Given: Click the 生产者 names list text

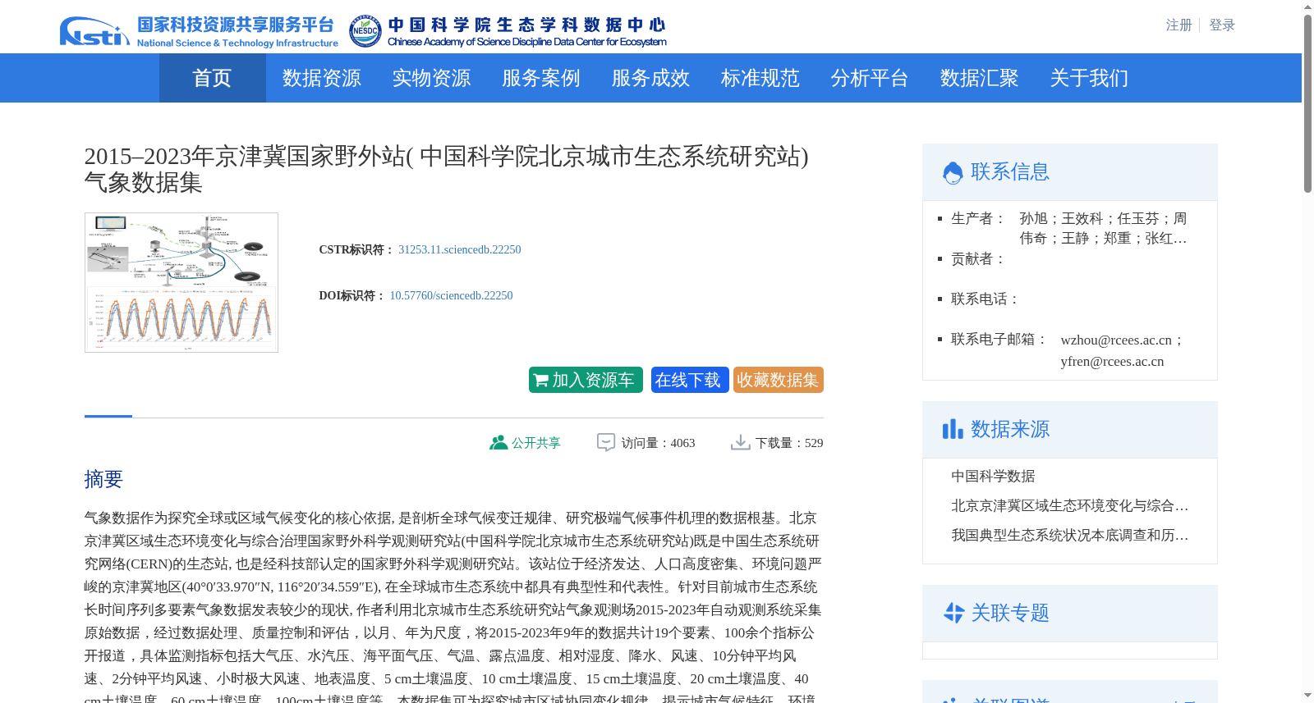Looking at the screenshot, I should [1103, 228].
